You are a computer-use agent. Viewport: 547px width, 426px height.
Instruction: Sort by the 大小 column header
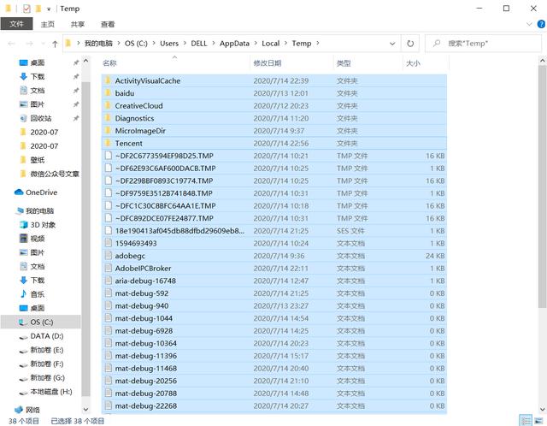pos(413,63)
